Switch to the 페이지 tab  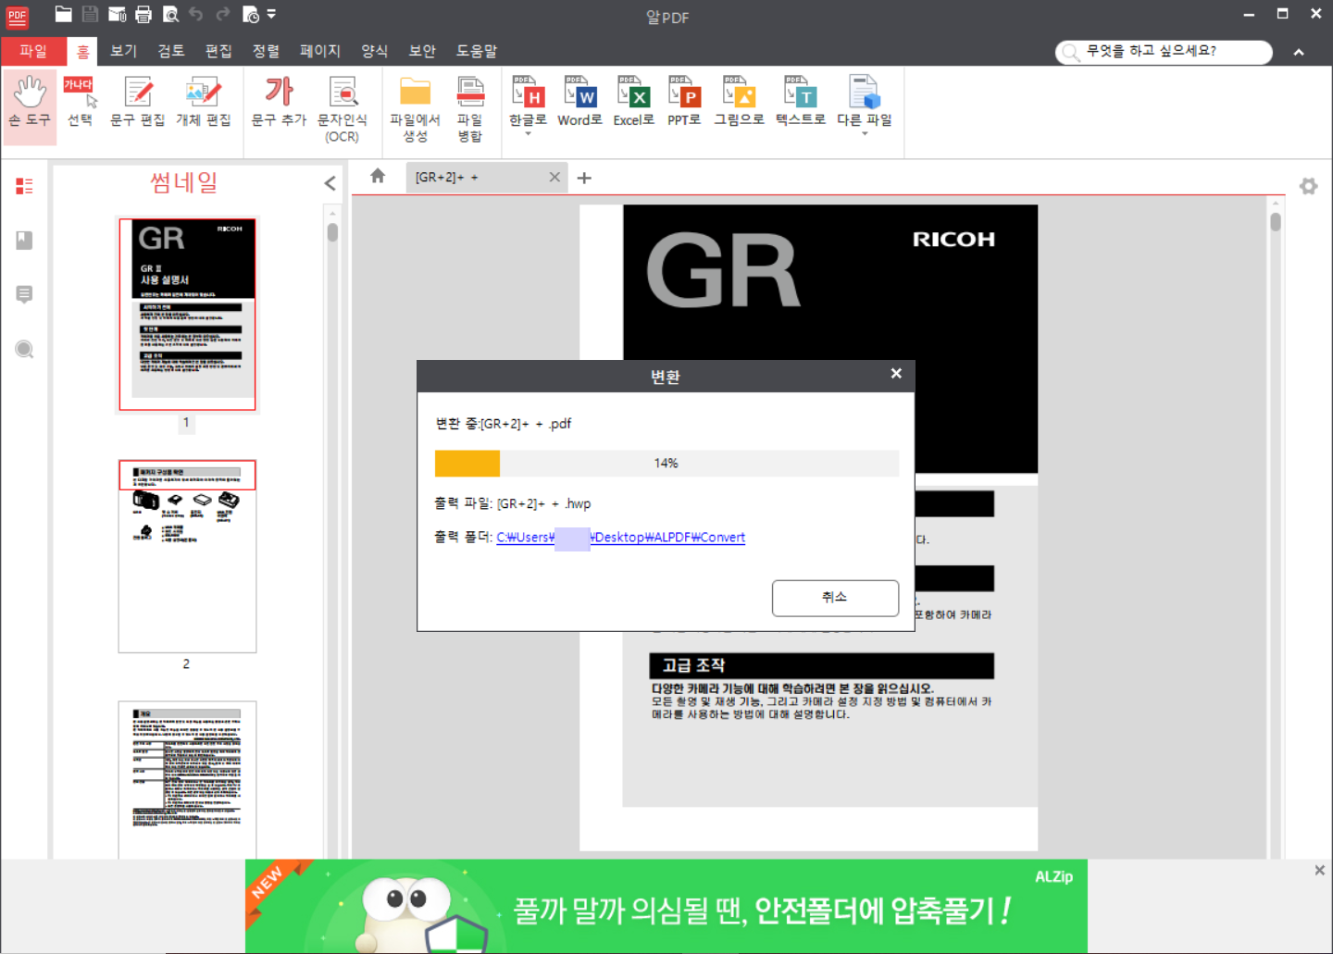point(320,51)
